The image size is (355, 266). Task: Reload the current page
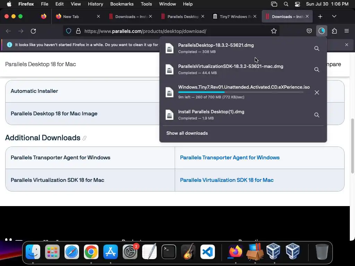33,31
